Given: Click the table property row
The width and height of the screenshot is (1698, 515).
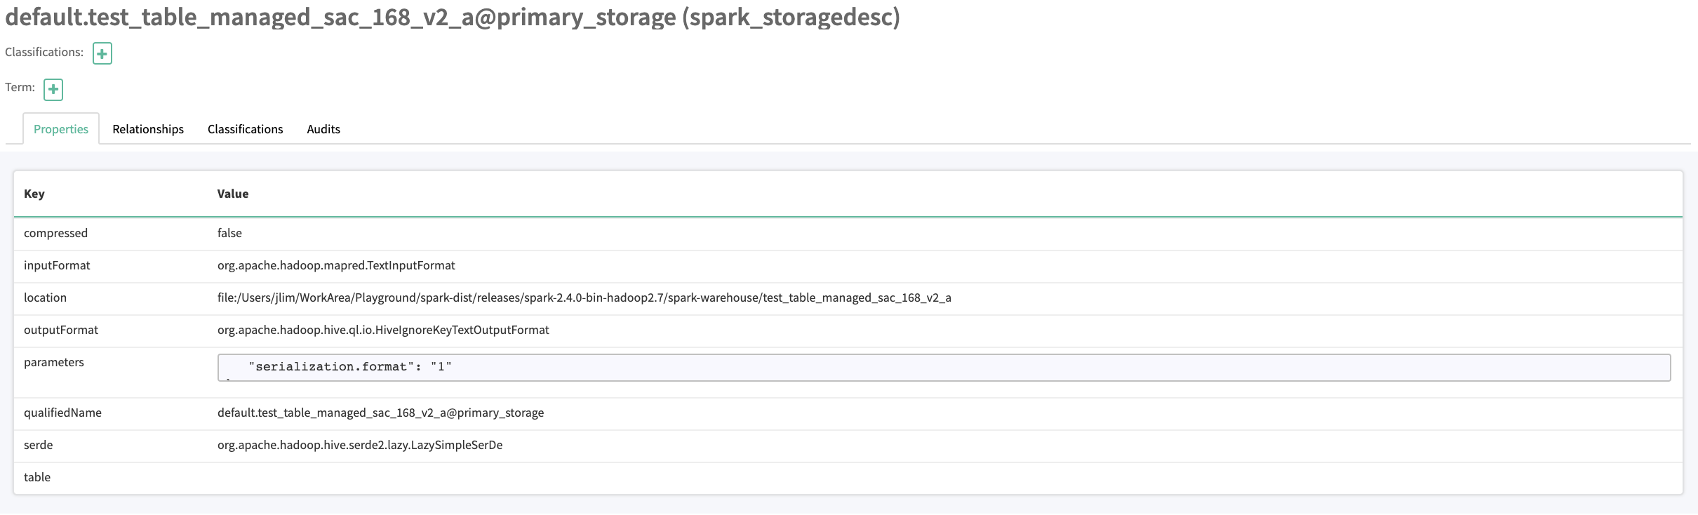Looking at the screenshot, I should (x=38, y=477).
